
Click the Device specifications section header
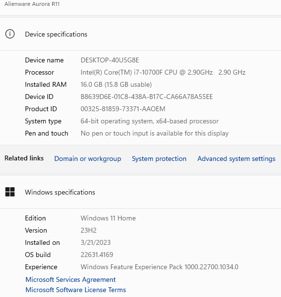141,34
